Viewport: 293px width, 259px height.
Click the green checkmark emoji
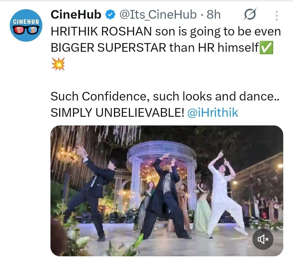click(x=266, y=47)
